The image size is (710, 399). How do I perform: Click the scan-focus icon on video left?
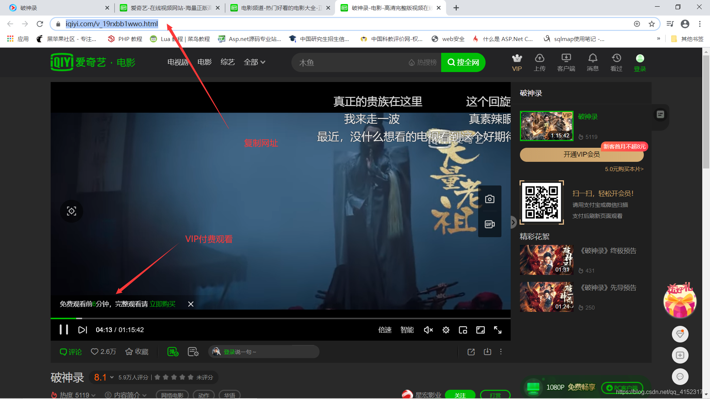click(x=71, y=211)
